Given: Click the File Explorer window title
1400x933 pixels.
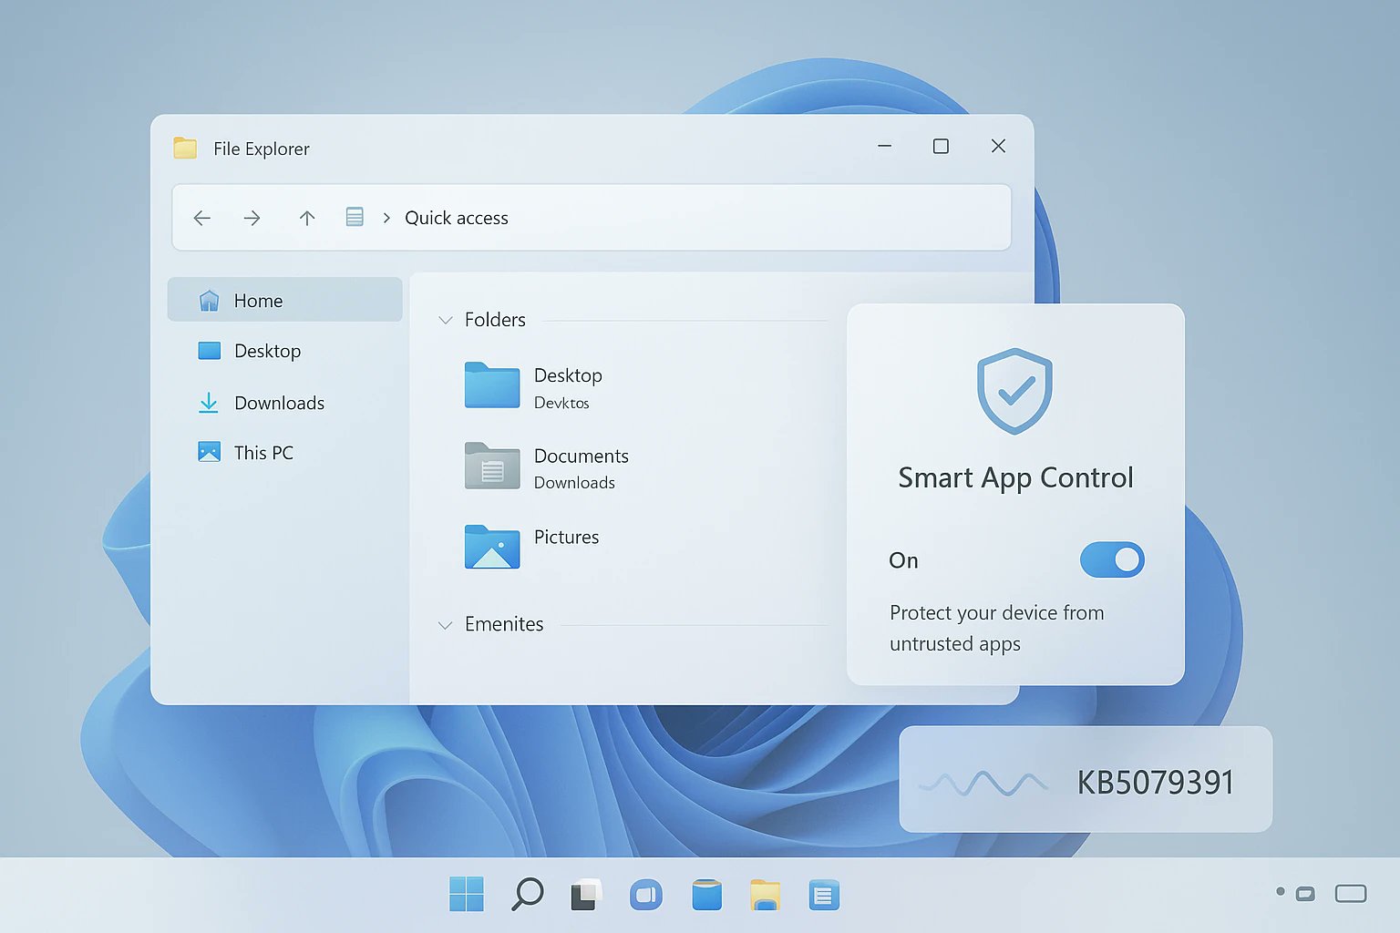Looking at the screenshot, I should coord(262,149).
